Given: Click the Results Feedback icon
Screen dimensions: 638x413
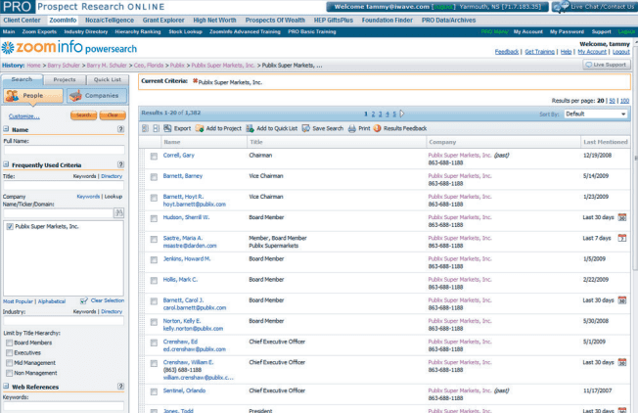Looking at the screenshot, I should click(377, 128).
